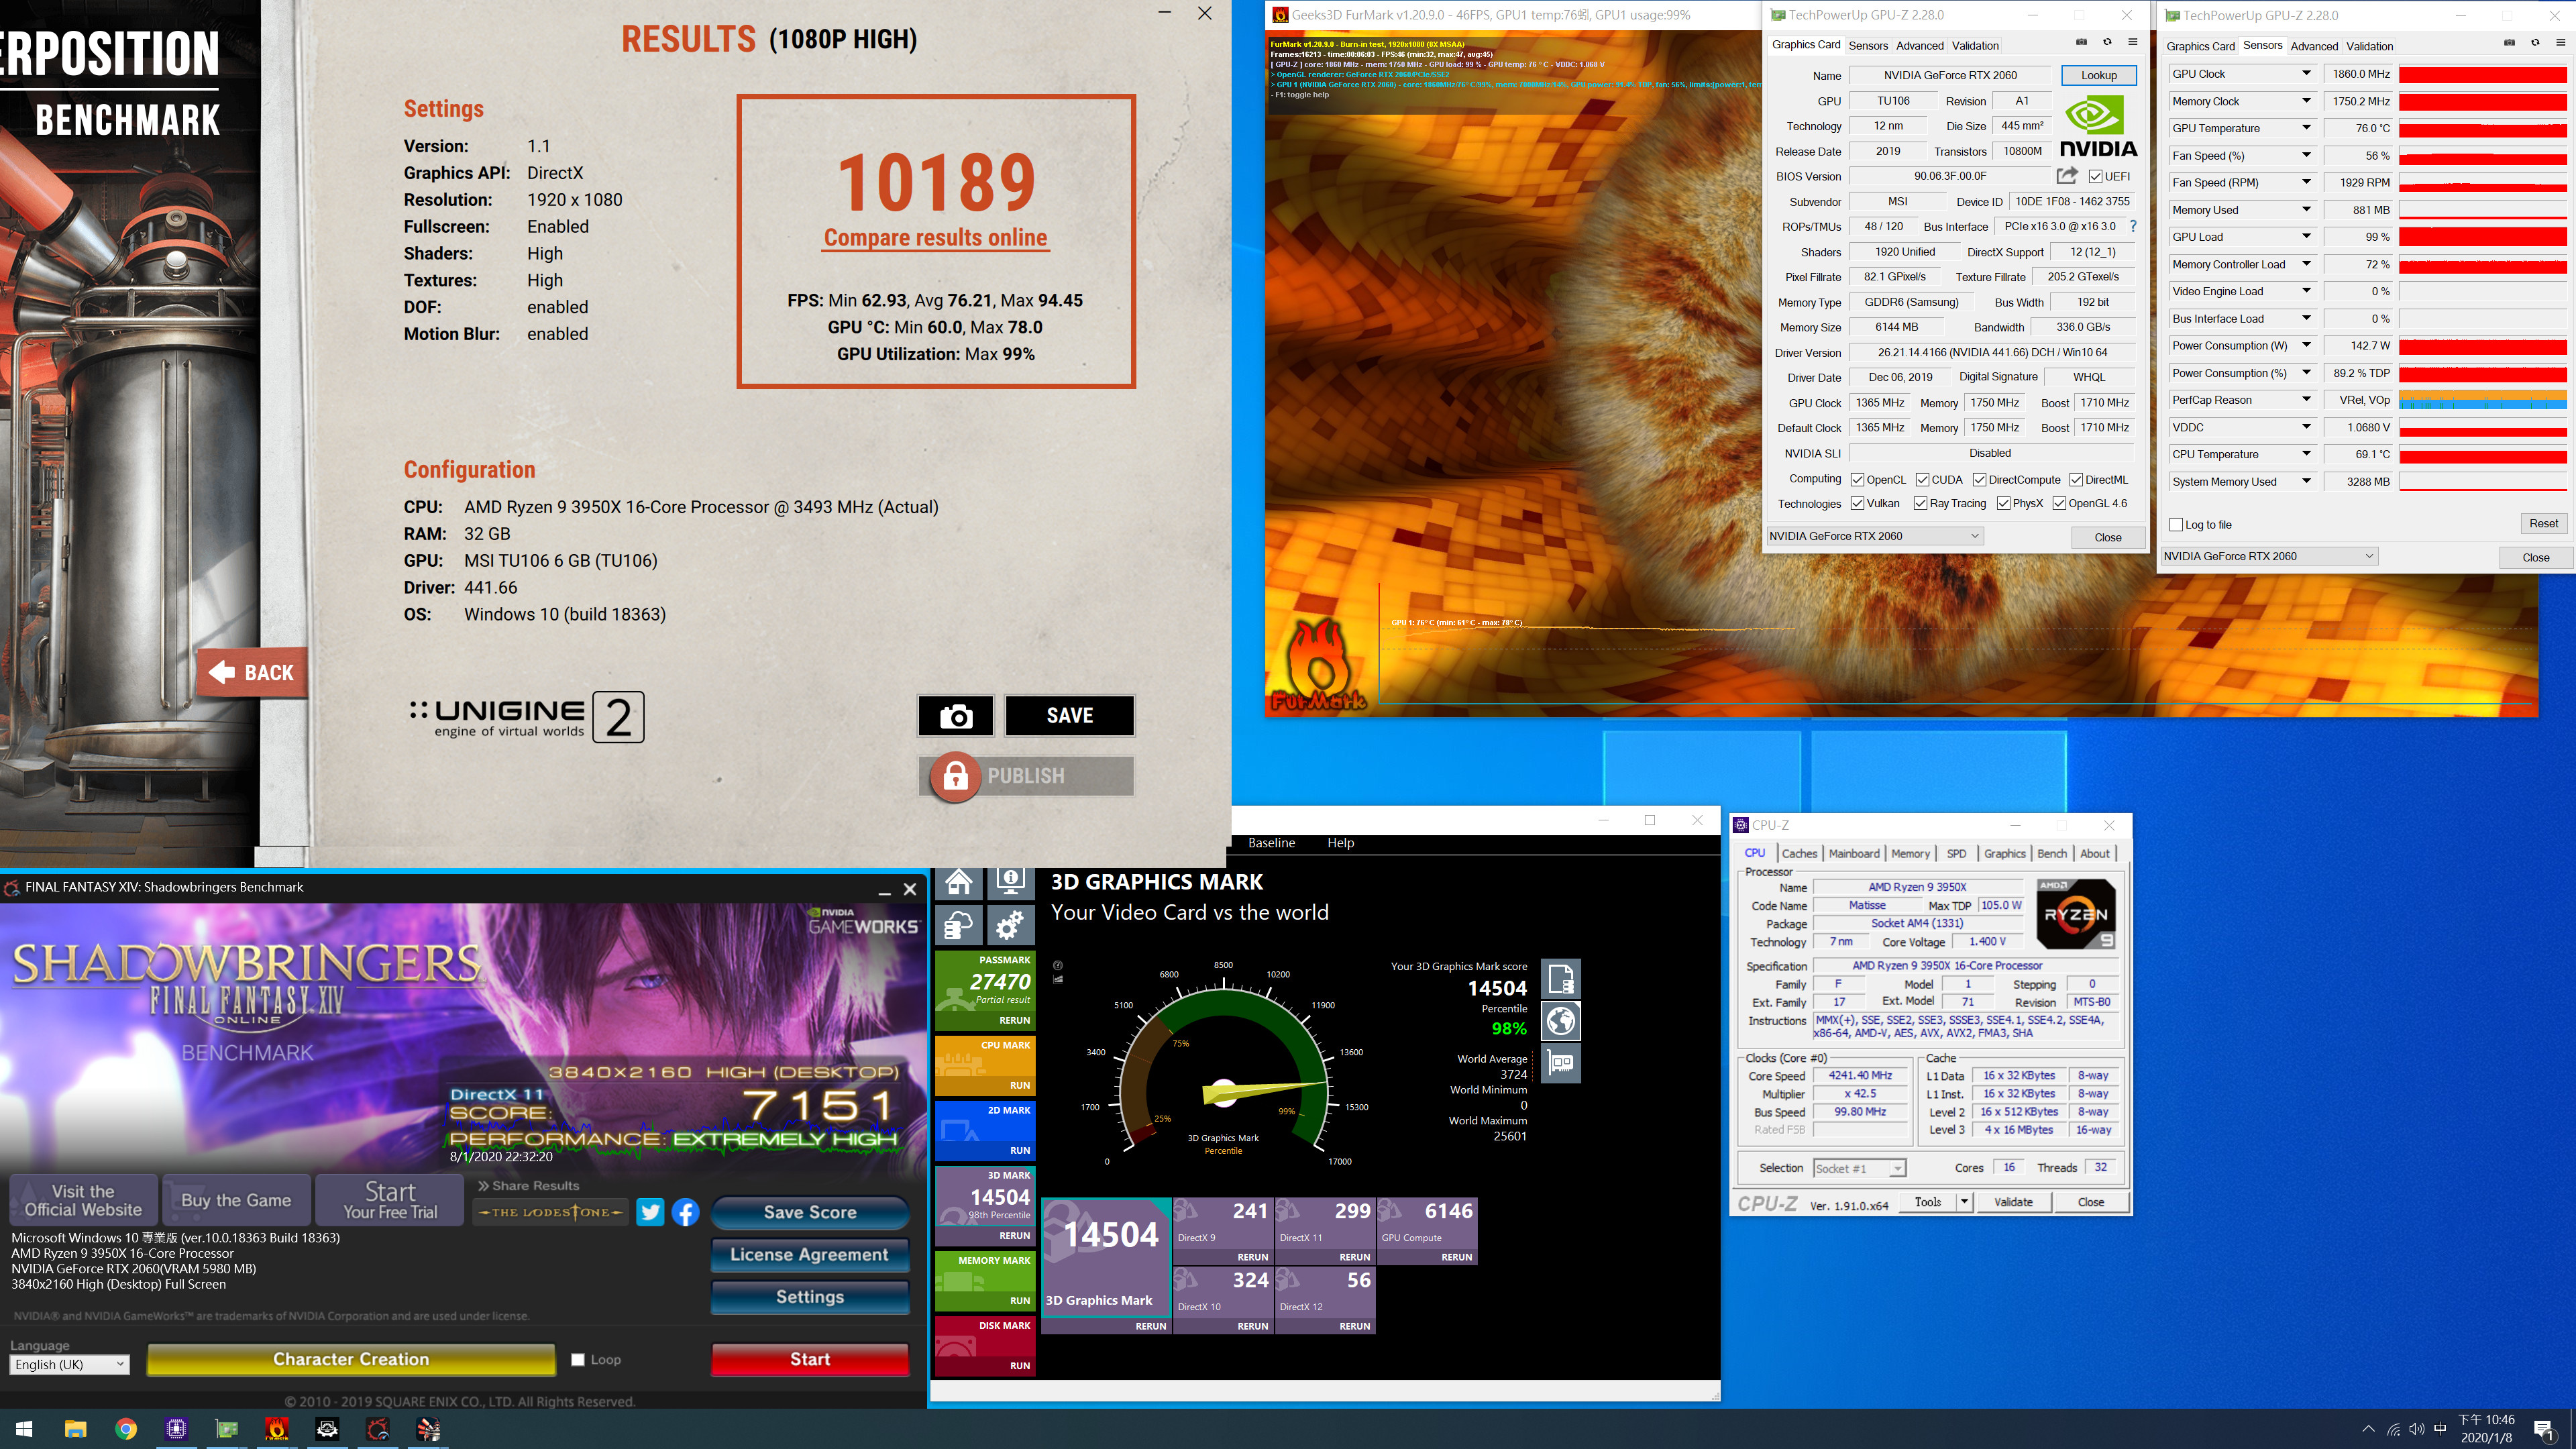
Task: Switch to Sensors tab in left GPU-Z window
Action: pos(1868,46)
